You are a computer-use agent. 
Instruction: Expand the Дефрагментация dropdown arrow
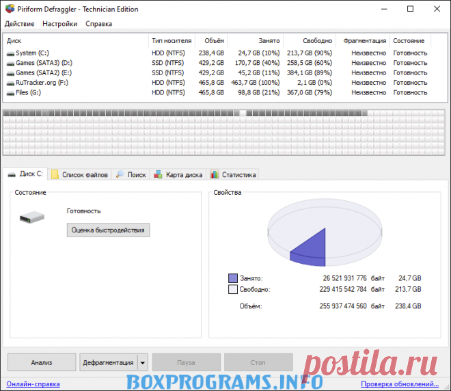(143, 362)
